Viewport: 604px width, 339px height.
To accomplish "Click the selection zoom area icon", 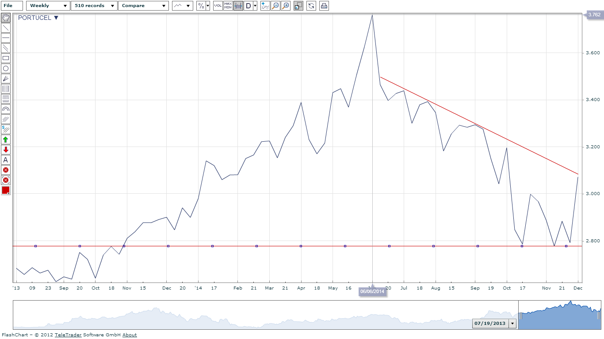I will [298, 6].
